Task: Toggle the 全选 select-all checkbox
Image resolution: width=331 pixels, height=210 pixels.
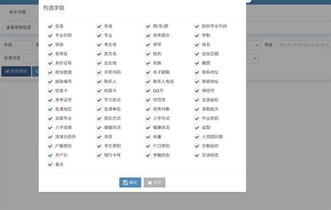Action: coord(50,27)
